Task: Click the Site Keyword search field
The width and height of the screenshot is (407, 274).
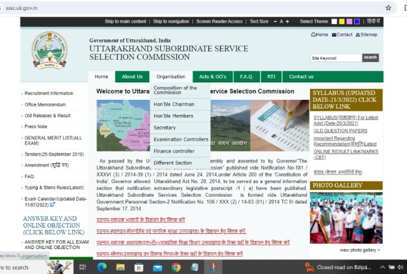Action: click(336, 58)
